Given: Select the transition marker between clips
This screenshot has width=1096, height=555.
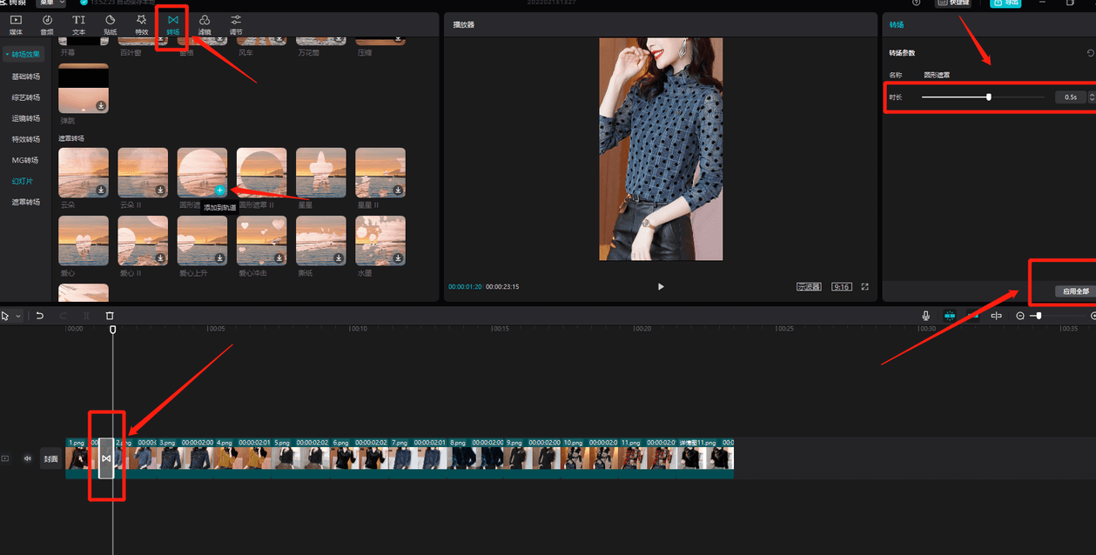Looking at the screenshot, I should tap(105, 458).
